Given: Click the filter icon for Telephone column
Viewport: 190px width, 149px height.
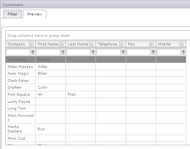Looking at the screenshot, I should tap(123, 52).
